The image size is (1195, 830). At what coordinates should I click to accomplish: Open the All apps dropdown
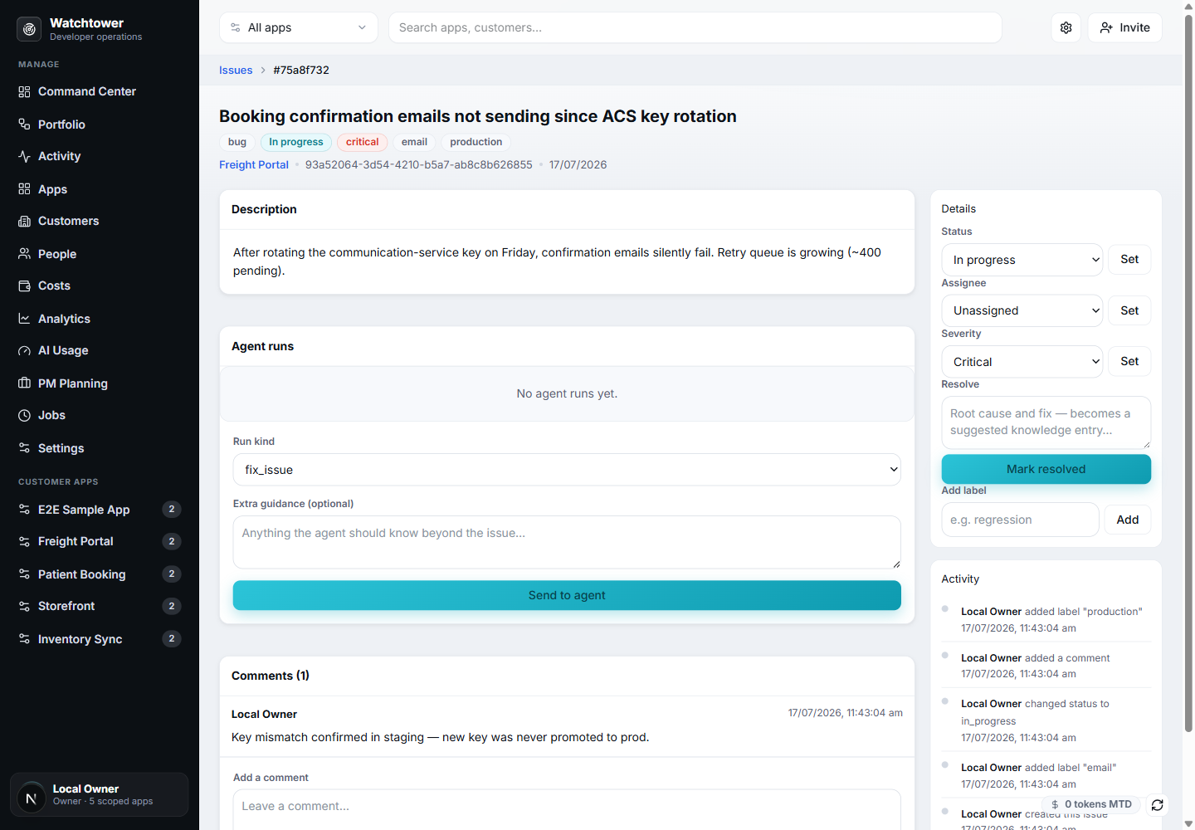pos(299,27)
